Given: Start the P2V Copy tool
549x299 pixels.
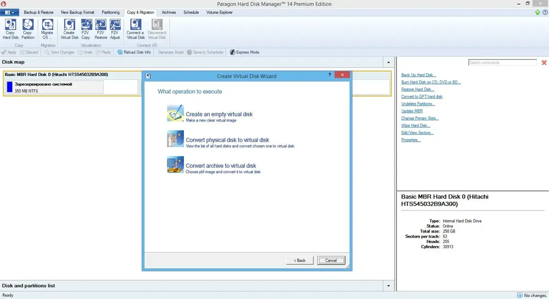Looking at the screenshot, I should point(86,29).
